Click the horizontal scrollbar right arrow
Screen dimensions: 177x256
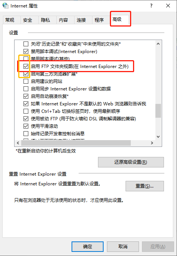152,143
